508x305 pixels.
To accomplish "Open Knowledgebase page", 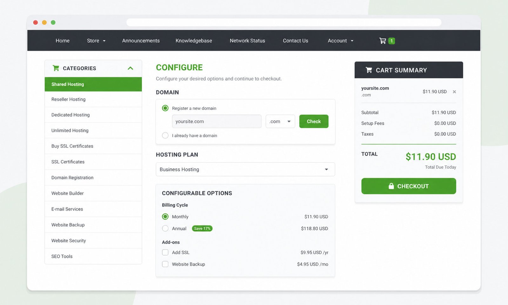I will pos(194,41).
